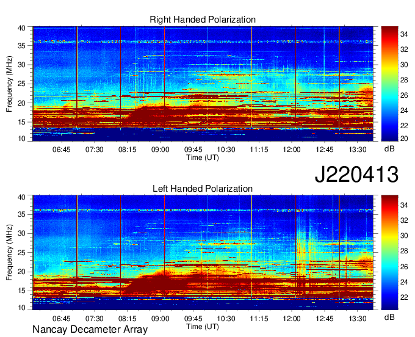Click dB unit below Right Handed color bar

click(389, 149)
